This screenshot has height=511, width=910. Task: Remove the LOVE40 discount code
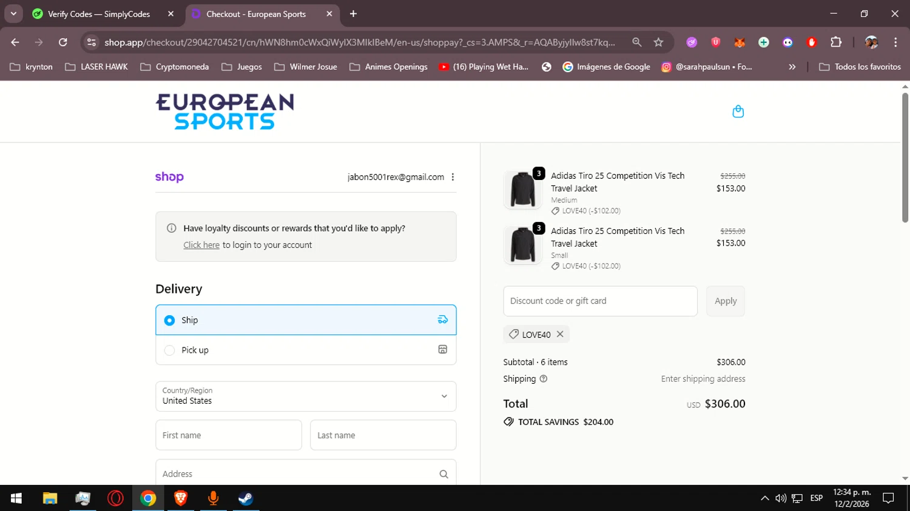tap(560, 334)
